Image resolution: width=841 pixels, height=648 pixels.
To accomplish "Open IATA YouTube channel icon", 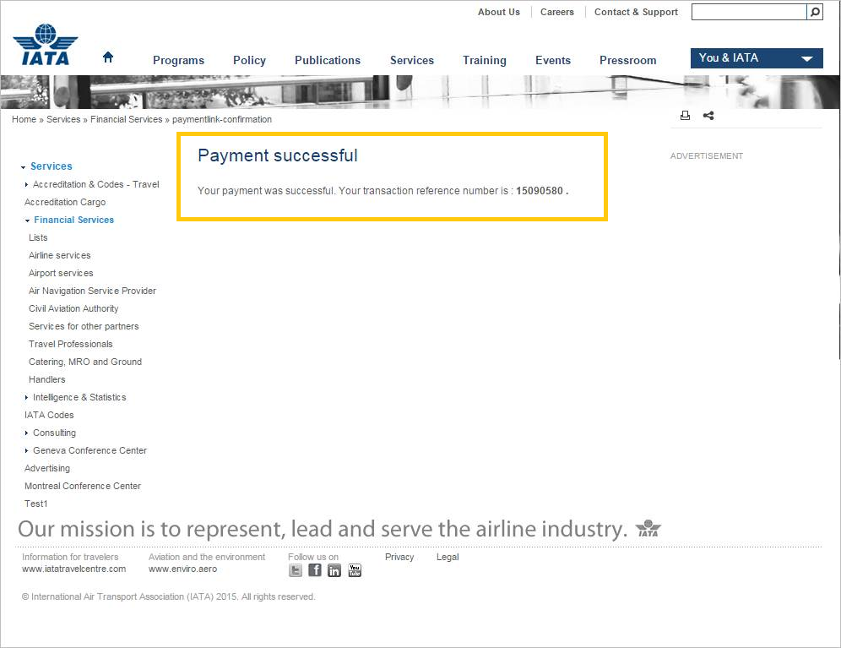I will click(x=355, y=570).
